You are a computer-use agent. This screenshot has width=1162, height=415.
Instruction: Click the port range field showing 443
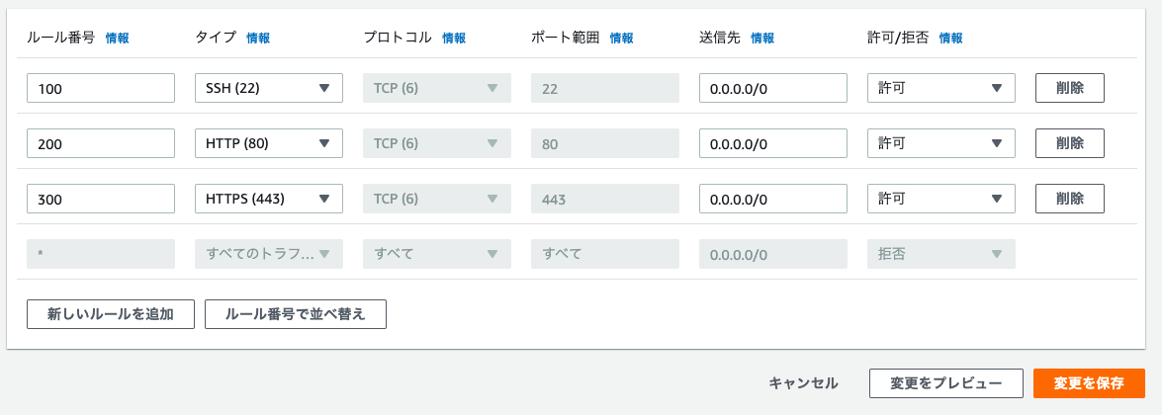click(605, 199)
